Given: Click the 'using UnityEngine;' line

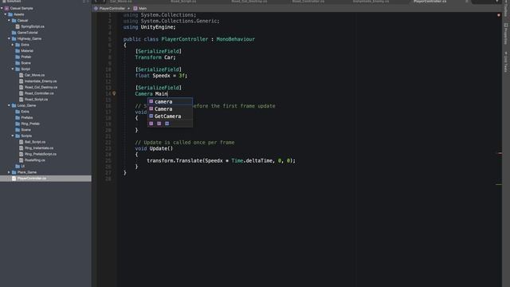Looking at the screenshot, I should coord(149,27).
